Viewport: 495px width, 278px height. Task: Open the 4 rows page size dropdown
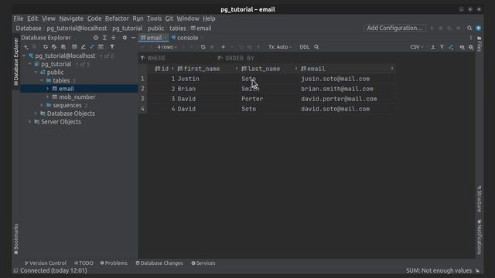click(x=167, y=47)
